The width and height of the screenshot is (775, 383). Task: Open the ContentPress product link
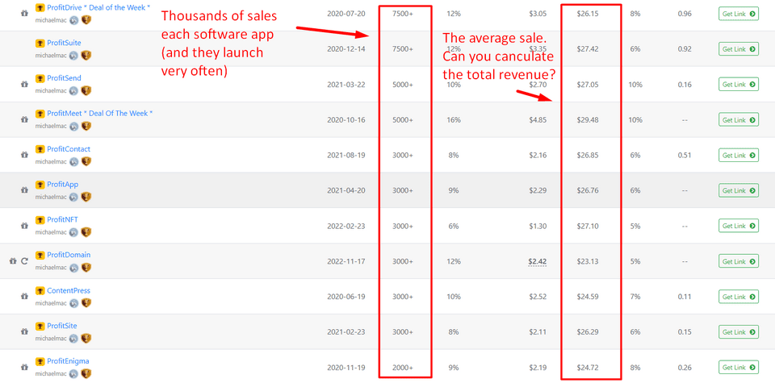[69, 291]
